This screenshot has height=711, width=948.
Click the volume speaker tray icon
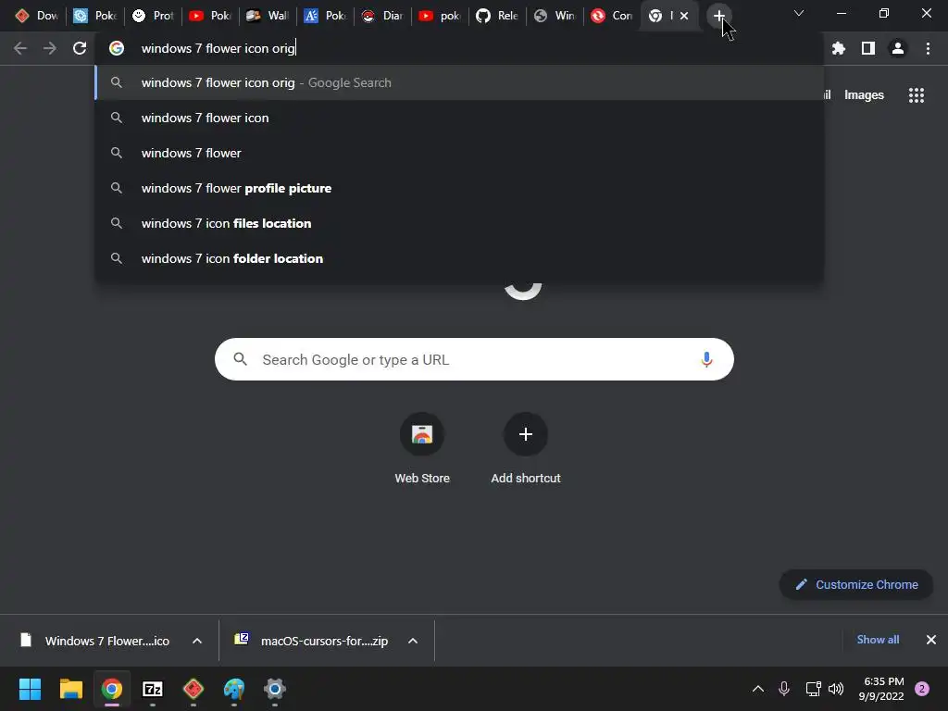836,689
